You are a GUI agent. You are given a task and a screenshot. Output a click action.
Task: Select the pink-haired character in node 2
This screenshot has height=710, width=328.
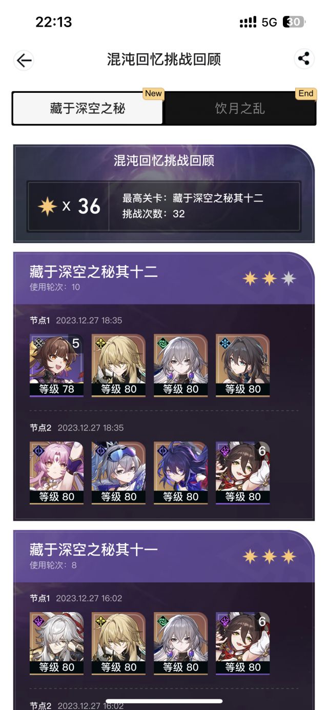[56, 473]
